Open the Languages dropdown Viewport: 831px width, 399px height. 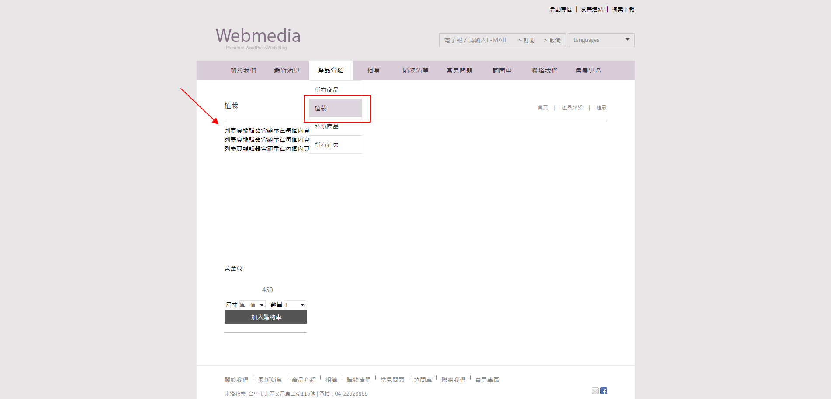(x=601, y=40)
